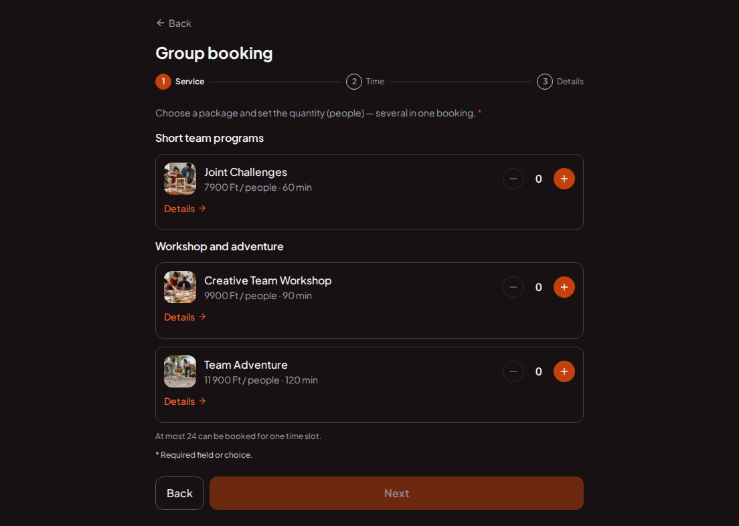This screenshot has height=526, width=739.
Task: Add one person to Creative Team Workshop
Action: click(564, 287)
